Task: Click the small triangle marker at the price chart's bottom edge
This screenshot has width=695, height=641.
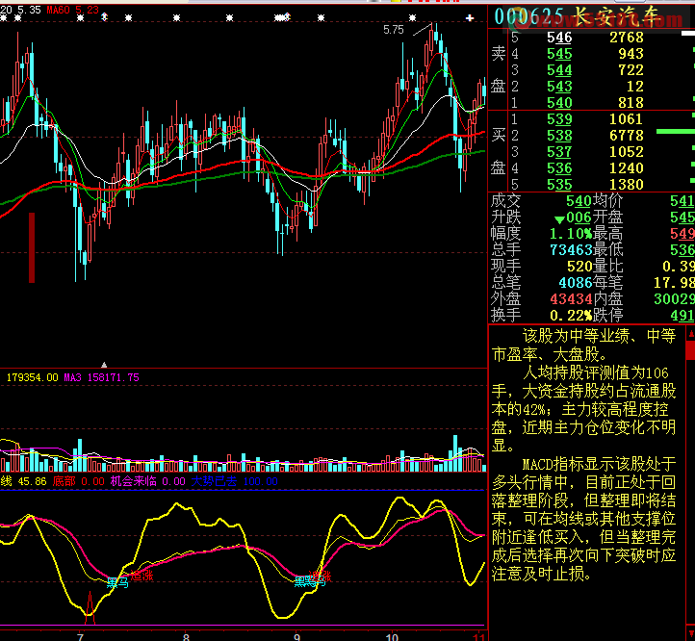Action: pyautogui.click(x=104, y=365)
